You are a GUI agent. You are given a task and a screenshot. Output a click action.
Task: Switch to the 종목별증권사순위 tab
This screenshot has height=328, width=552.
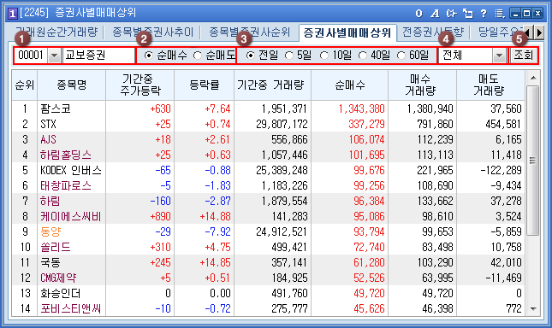(x=249, y=32)
